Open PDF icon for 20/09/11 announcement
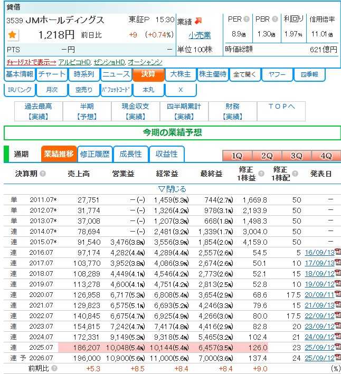The image size is (341, 374). click(338, 294)
